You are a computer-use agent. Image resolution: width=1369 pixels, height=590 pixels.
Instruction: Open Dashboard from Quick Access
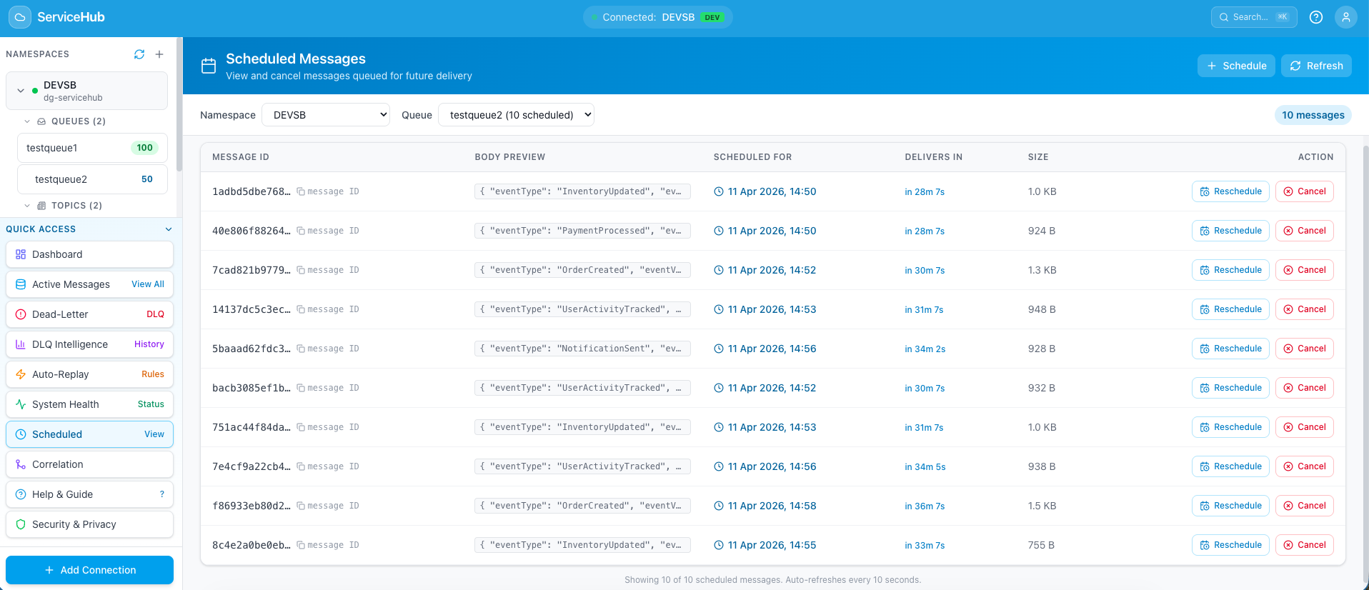pyautogui.click(x=89, y=254)
